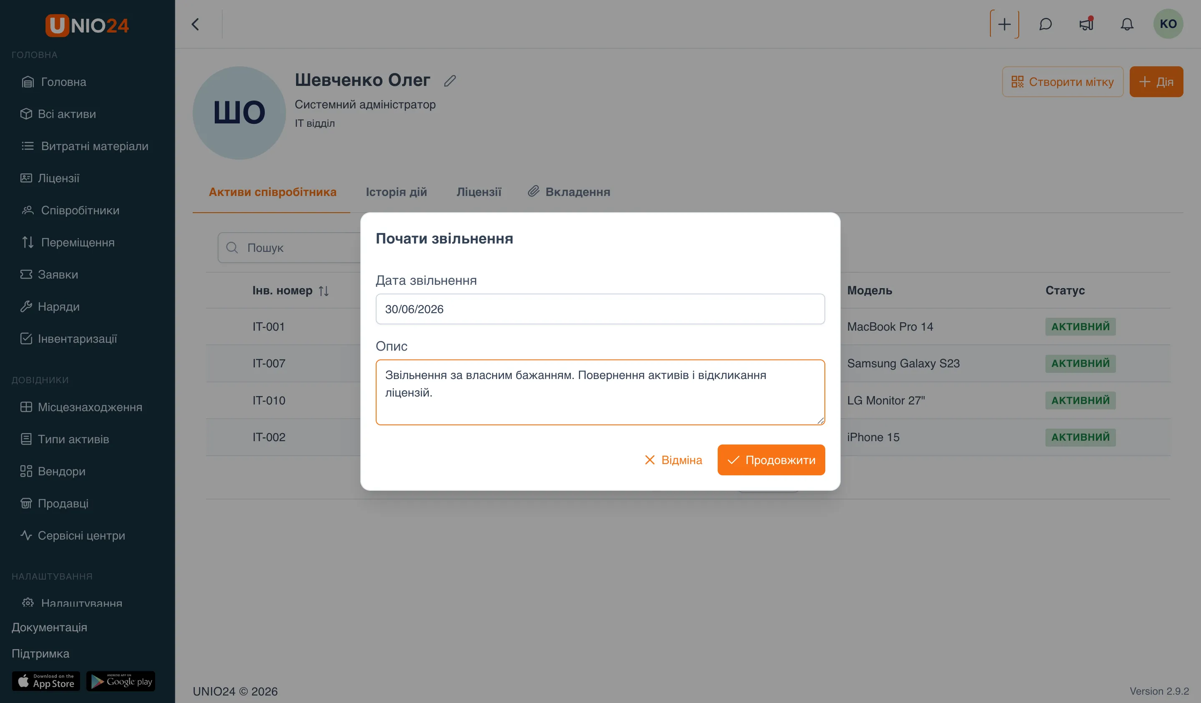Click the textarea resize handle

click(820, 420)
